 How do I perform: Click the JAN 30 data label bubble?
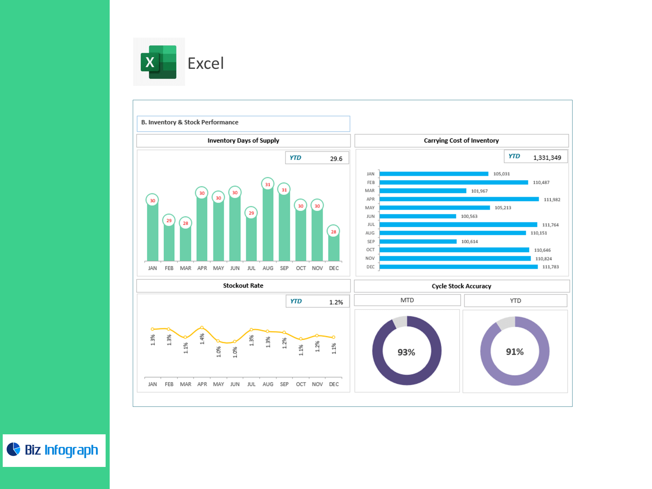pyautogui.click(x=152, y=200)
